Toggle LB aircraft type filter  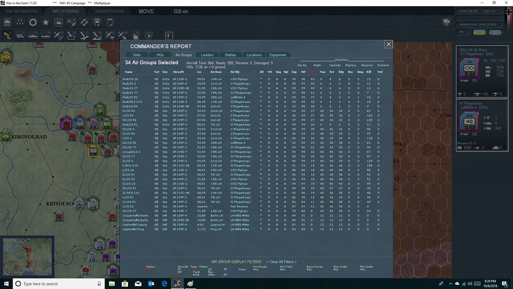(x=210, y=269)
